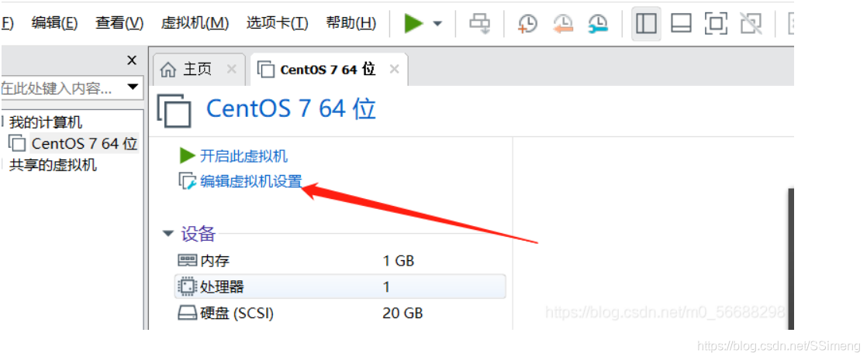Open the snapshot manager wrench icon
Screen dimensions: 867x360
point(598,24)
